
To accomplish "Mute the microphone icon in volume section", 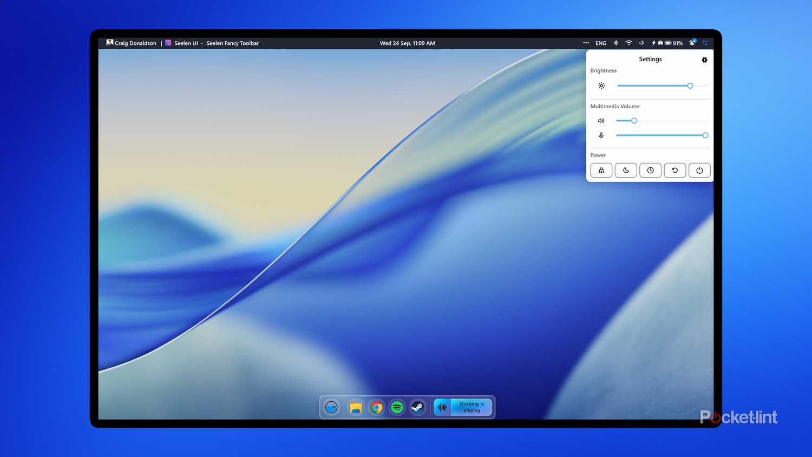I will [x=601, y=135].
